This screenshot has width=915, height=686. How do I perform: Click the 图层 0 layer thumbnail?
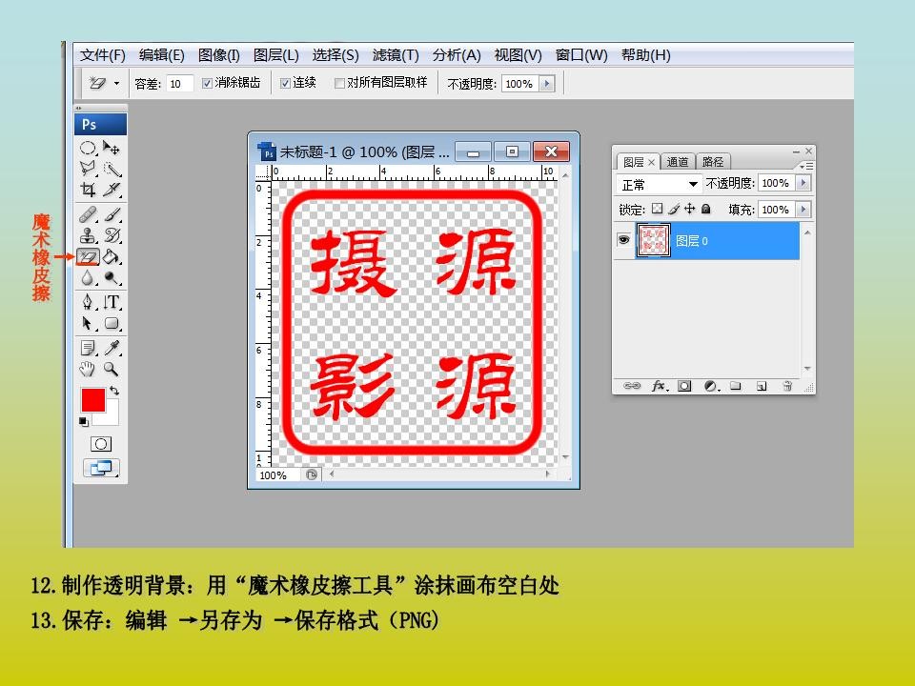(x=653, y=240)
